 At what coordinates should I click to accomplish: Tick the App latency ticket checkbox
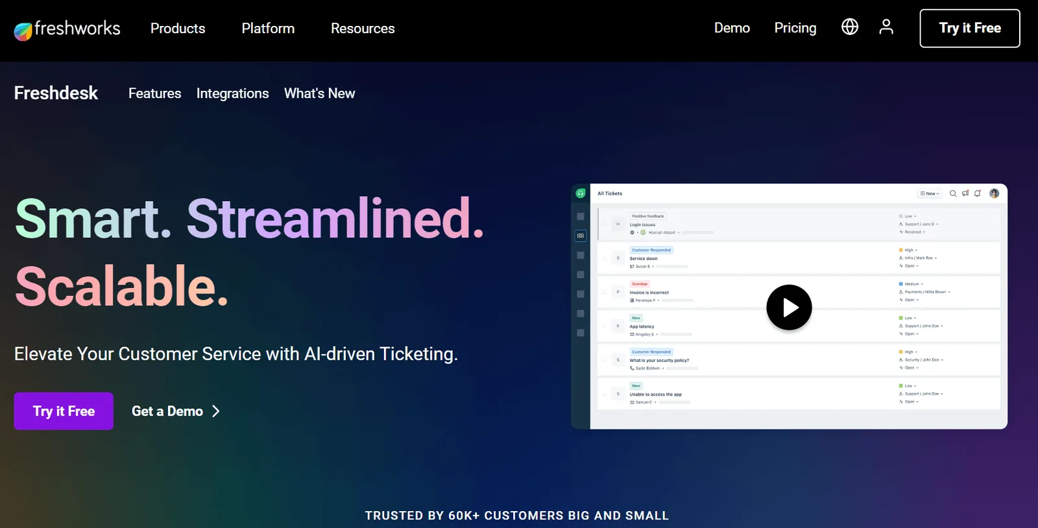point(605,326)
